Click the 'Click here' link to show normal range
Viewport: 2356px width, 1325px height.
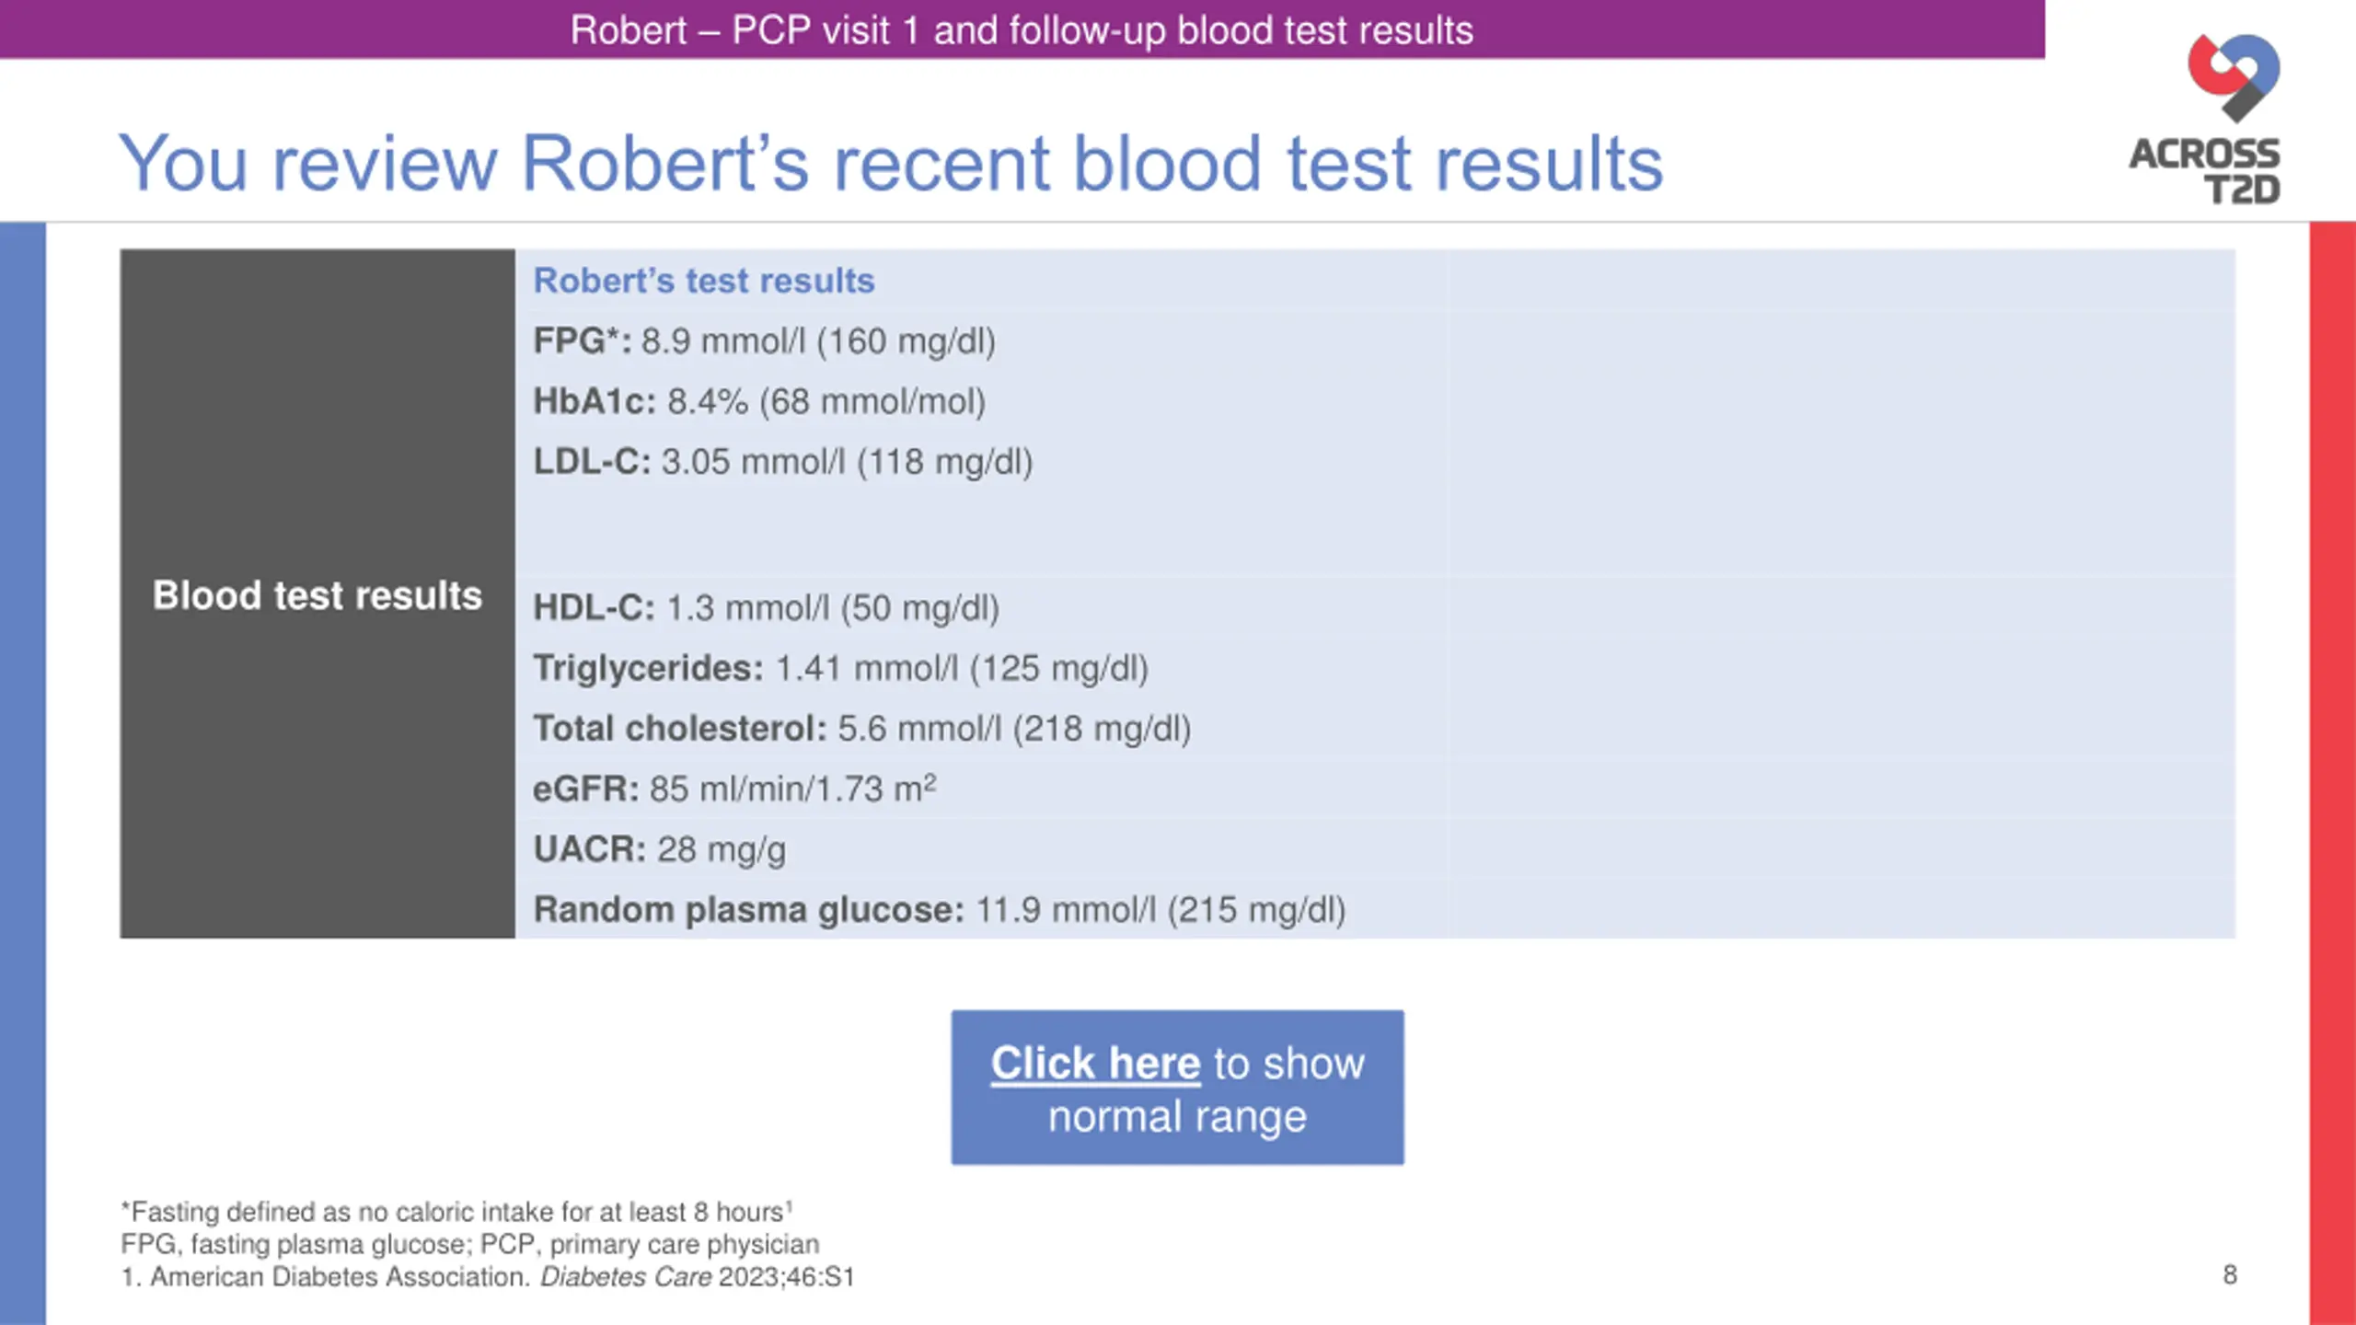pos(1095,1063)
